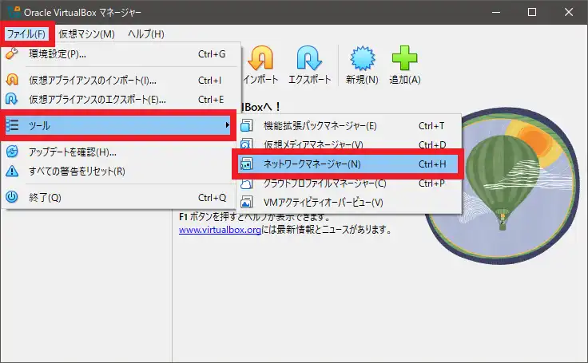Open the 仮想マシン(M) menu
This screenshot has width=588, height=363.
[86, 34]
